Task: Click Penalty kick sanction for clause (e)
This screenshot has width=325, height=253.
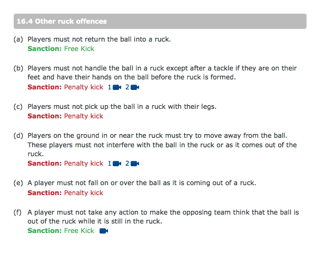Action: click(x=84, y=193)
